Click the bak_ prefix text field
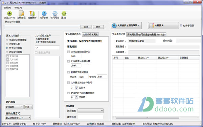Image resolution: width=203 pixels, height=127 pixels. pos(76,56)
